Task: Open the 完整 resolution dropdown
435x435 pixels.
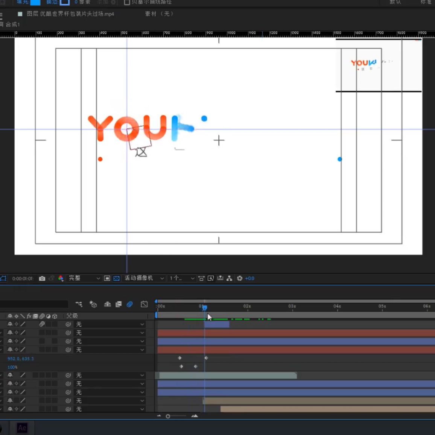Action: tap(84, 278)
